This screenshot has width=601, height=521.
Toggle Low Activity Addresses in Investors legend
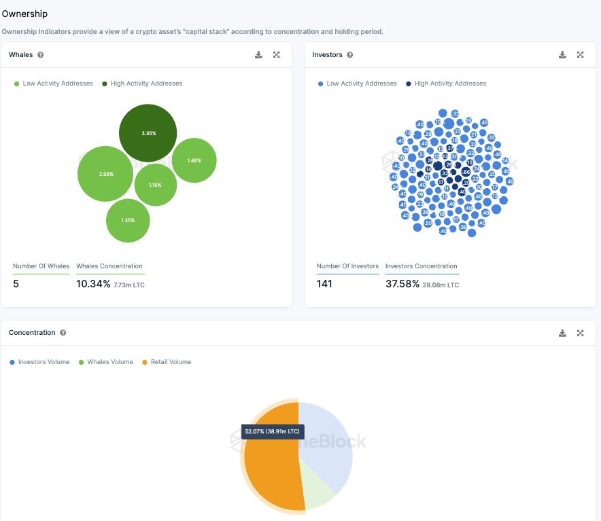coord(358,84)
